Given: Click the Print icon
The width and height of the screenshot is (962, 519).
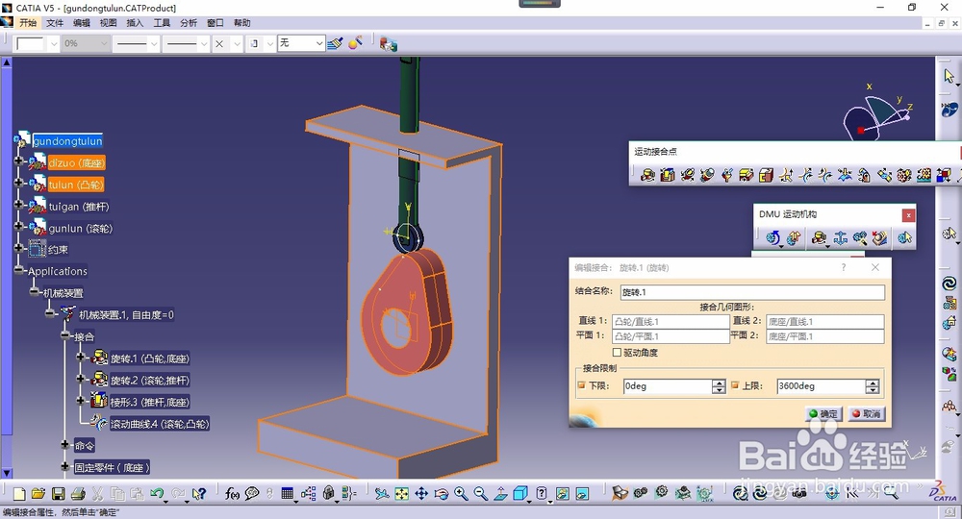Looking at the screenshot, I should 78,493.
